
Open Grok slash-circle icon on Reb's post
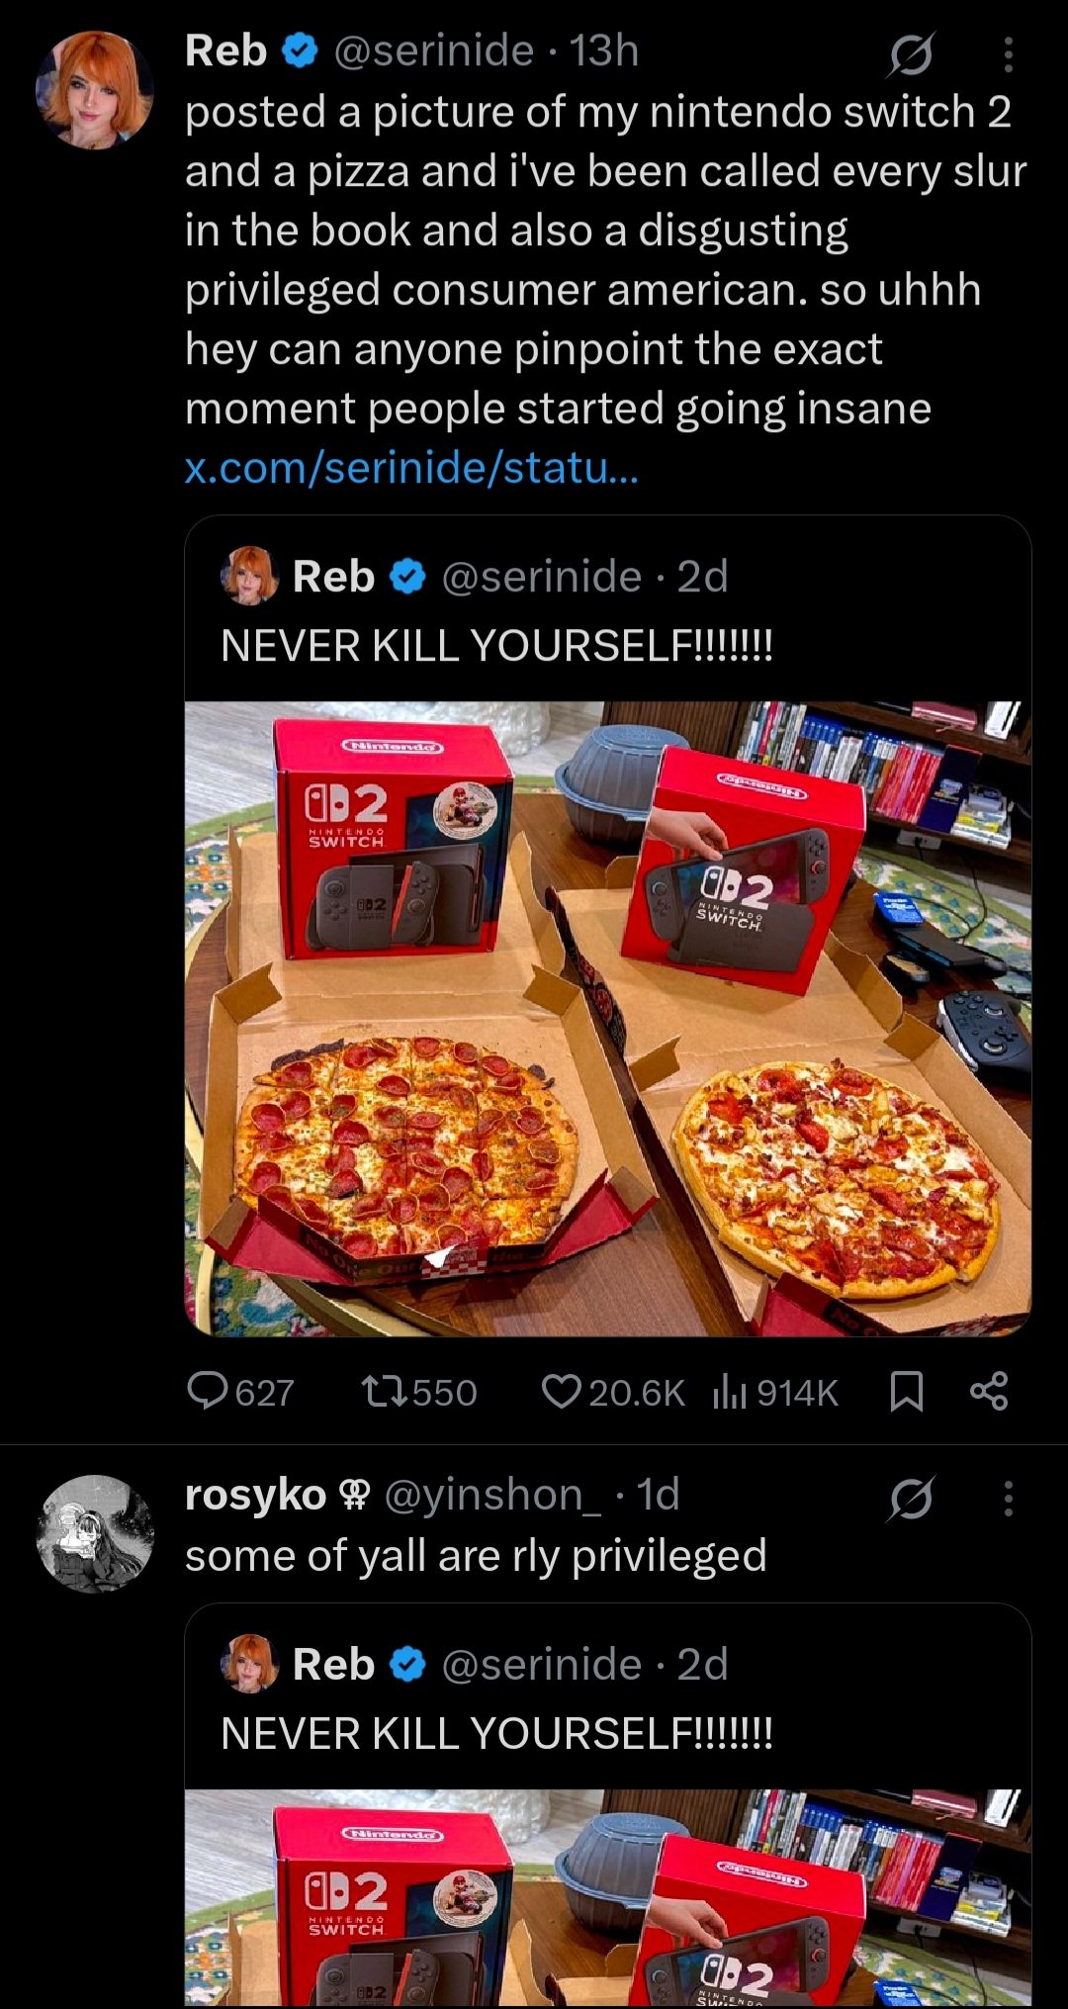tap(910, 54)
